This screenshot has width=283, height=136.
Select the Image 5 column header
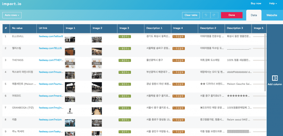coord(259,28)
